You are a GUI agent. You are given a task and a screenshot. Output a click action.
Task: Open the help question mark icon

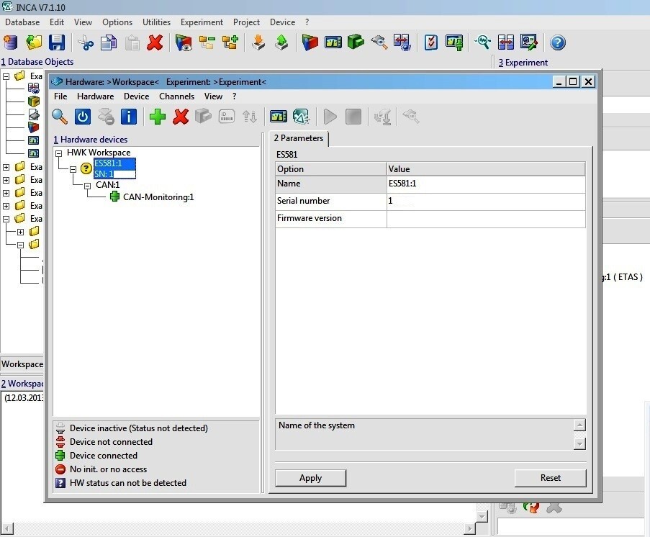[x=558, y=42]
